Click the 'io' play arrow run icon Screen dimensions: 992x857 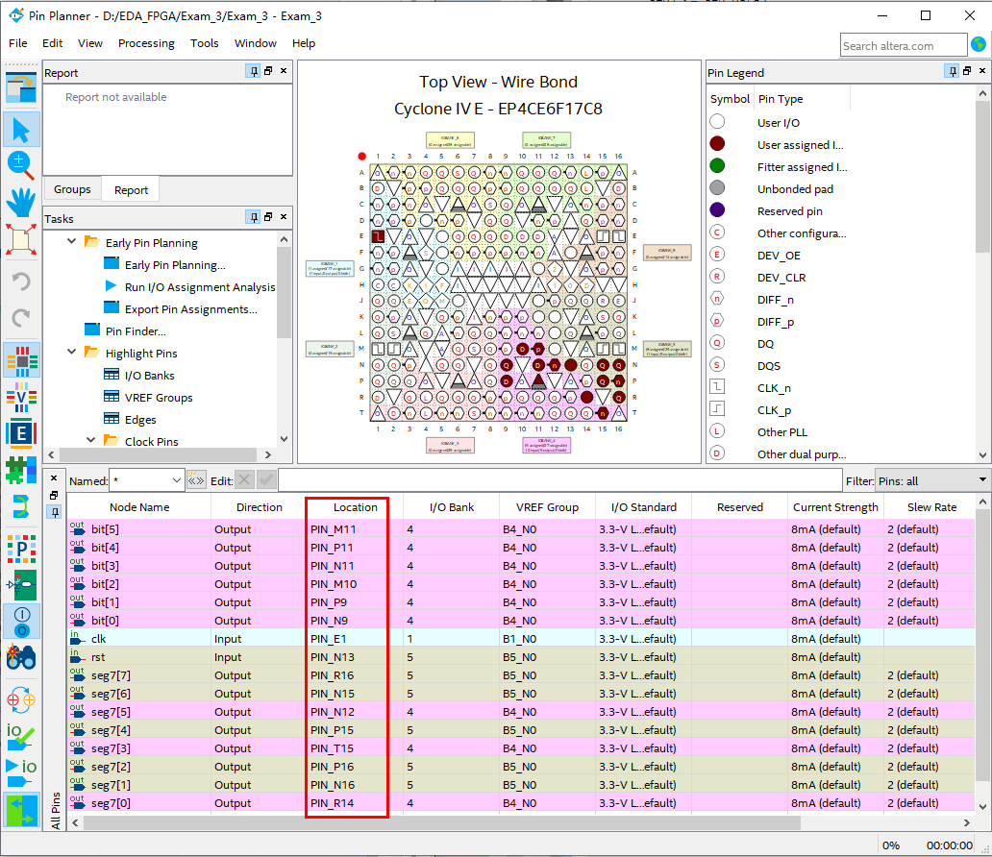(x=21, y=772)
